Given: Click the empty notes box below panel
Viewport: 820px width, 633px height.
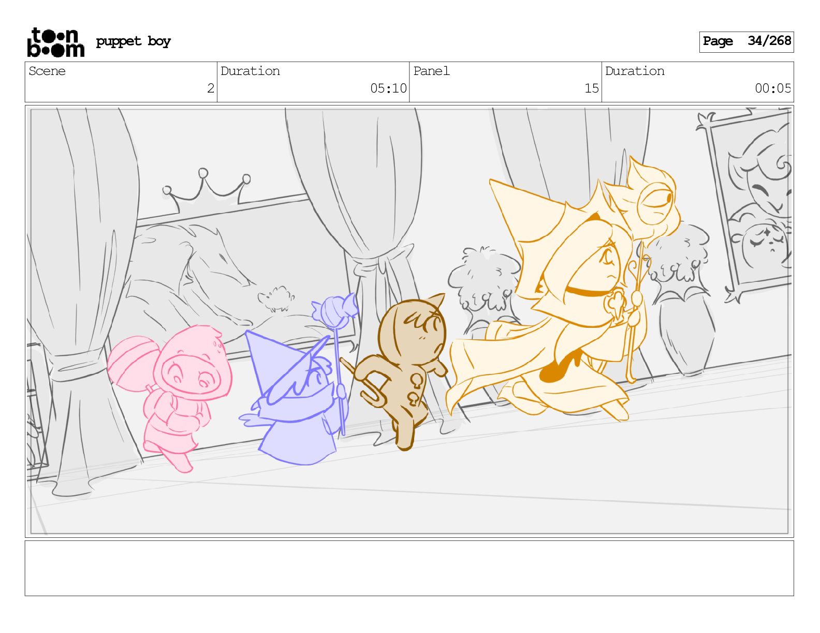Looking at the screenshot, I should coord(409,568).
